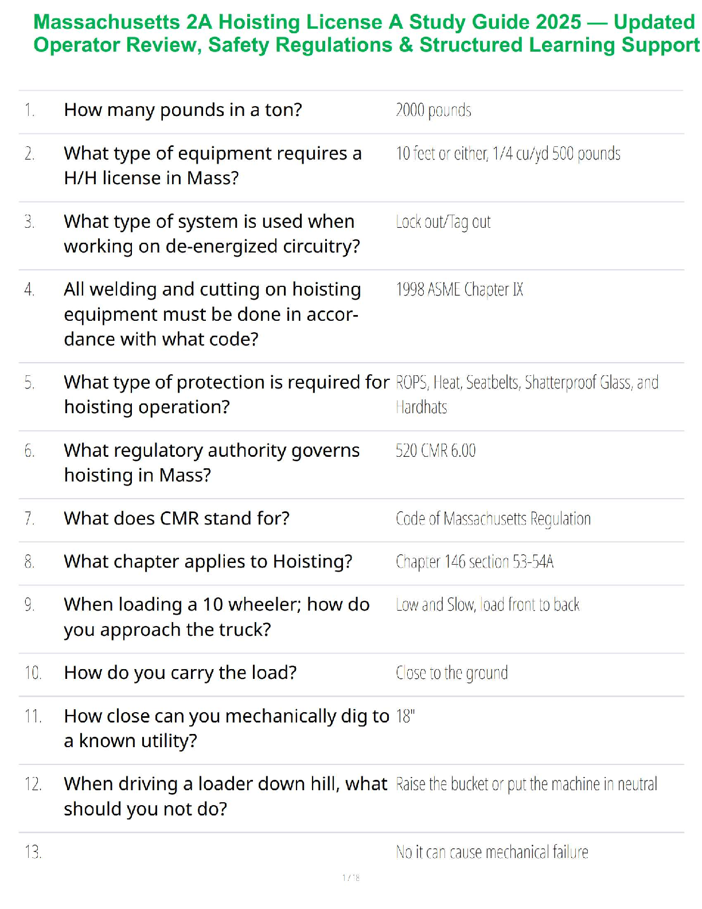Click the "Low and Slow, load front to back" answer
Image resolution: width=702 pixels, height=909 pixels.
[x=487, y=605]
